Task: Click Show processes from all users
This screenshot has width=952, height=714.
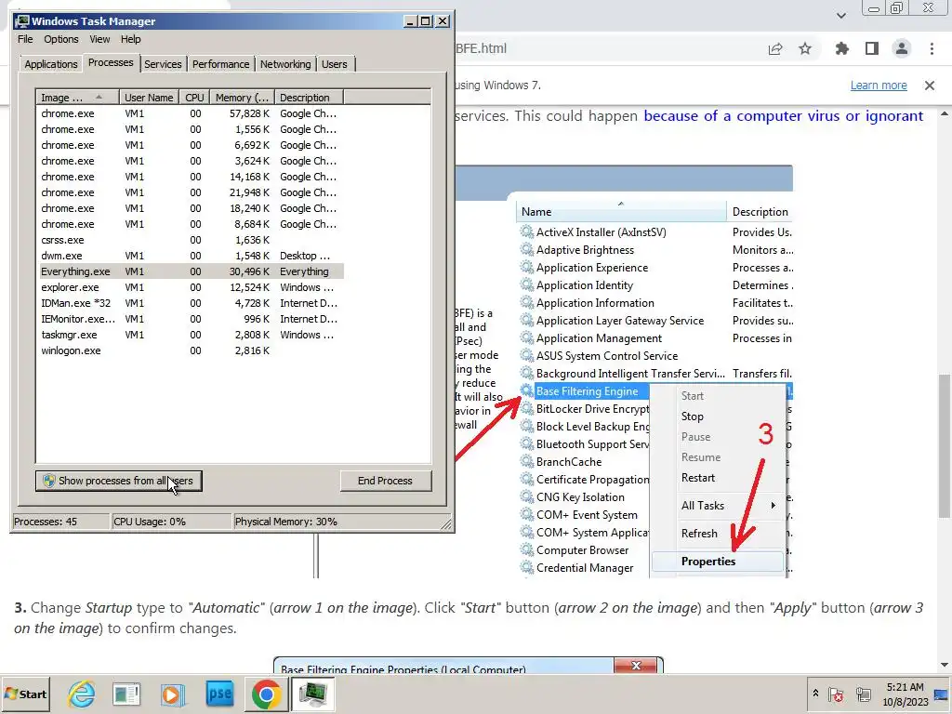Action: pyautogui.click(x=118, y=481)
